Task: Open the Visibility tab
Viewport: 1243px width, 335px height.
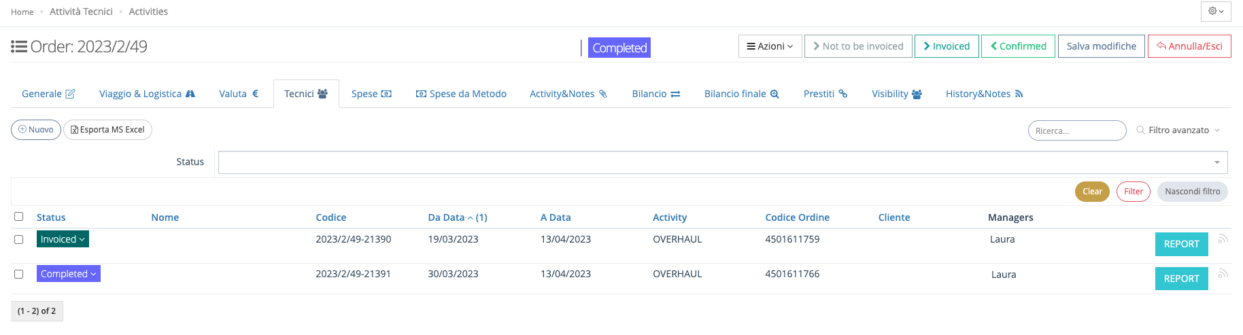Action: pyautogui.click(x=896, y=94)
